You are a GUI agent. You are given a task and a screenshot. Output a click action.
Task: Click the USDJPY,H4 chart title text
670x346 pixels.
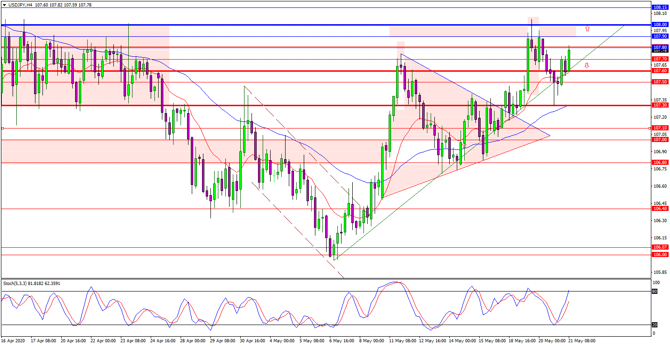21,5
